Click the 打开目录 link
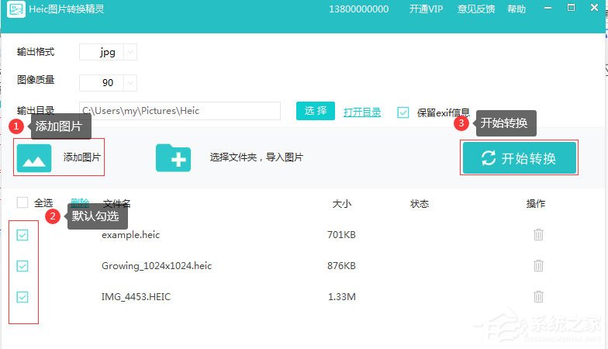Viewport: 608px width, 349px height. click(362, 112)
